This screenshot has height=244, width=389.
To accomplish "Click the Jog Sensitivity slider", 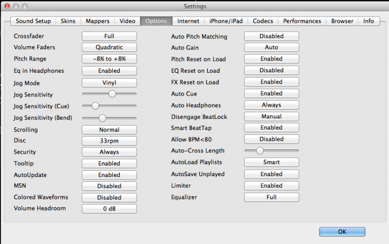I will tap(112, 94).
